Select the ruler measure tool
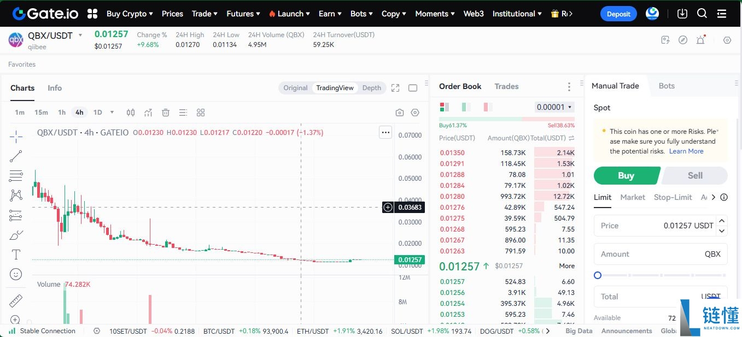742x337 pixels. 16,300
